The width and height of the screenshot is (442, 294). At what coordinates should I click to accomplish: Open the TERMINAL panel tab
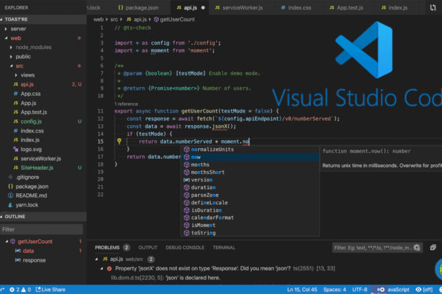(224, 247)
